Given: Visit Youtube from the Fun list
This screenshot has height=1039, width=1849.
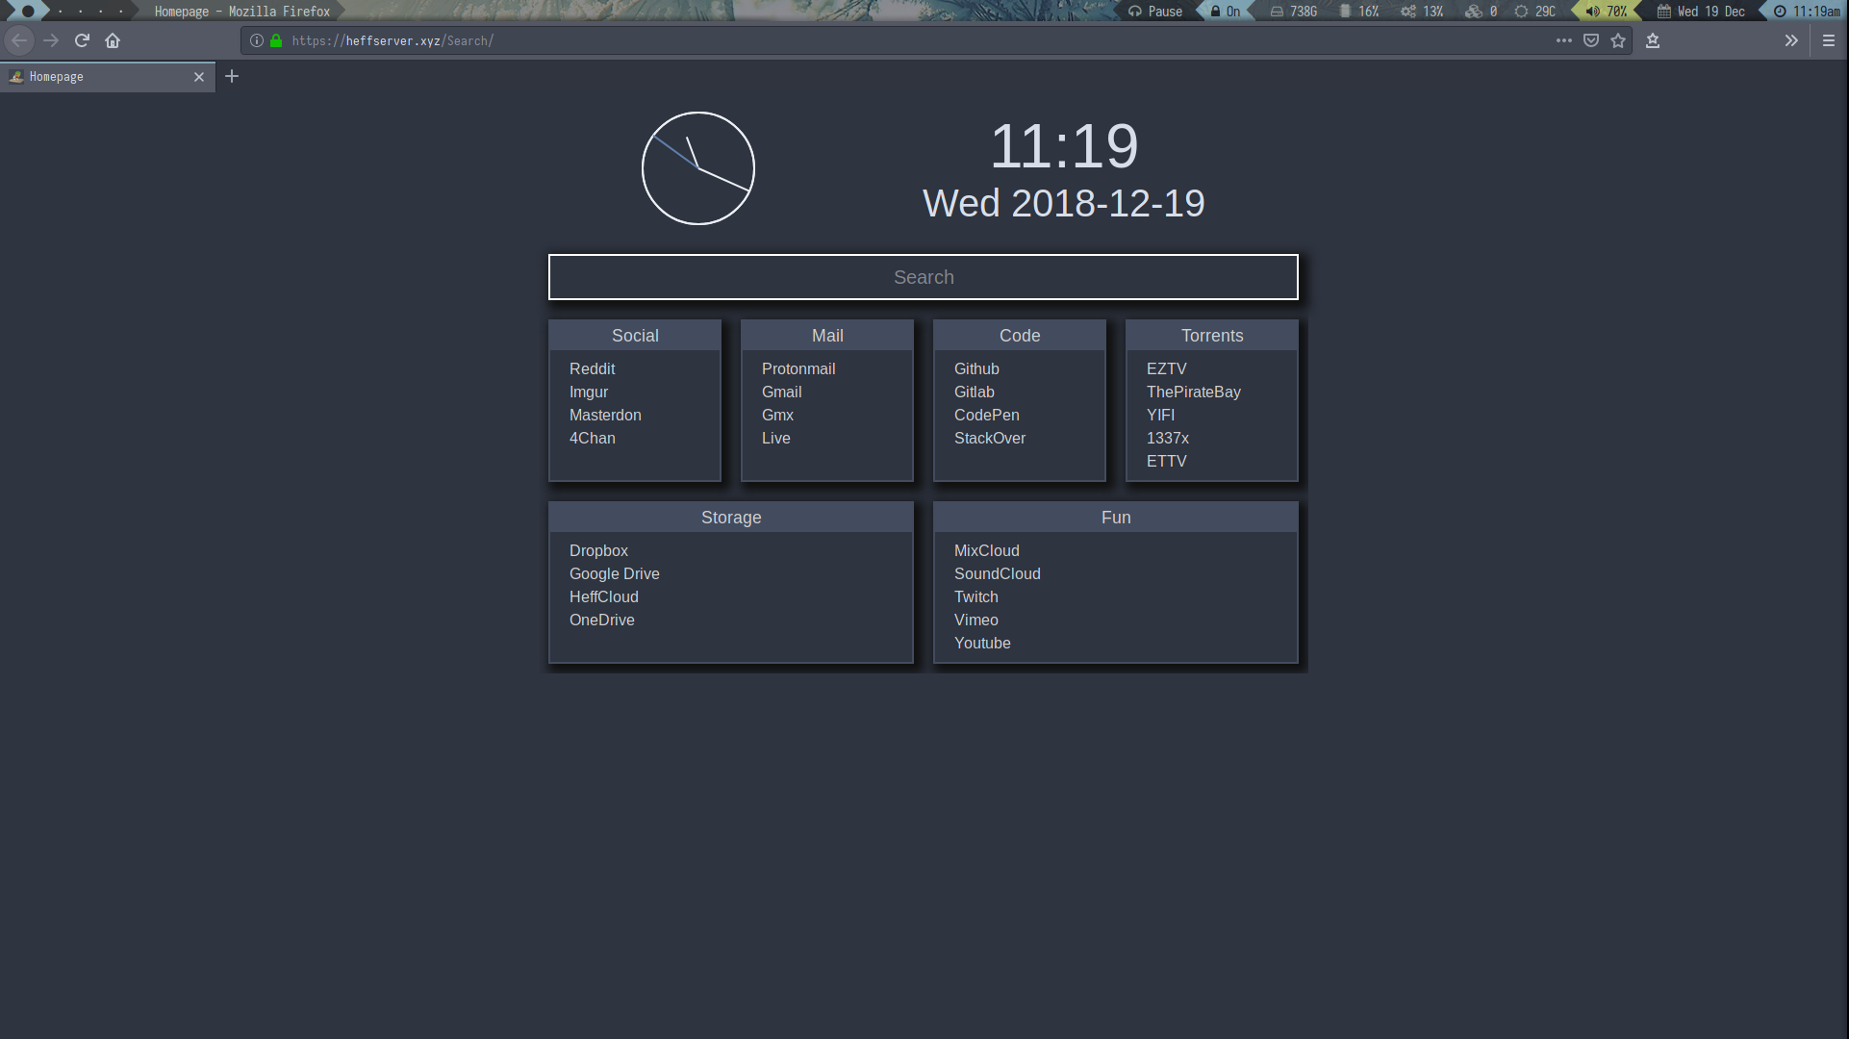Looking at the screenshot, I should pyautogui.click(x=981, y=643).
